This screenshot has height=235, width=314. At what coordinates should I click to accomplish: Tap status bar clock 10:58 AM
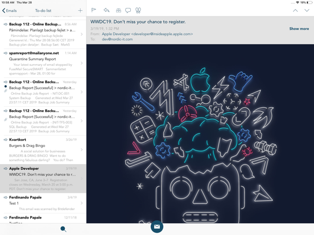[7, 2]
